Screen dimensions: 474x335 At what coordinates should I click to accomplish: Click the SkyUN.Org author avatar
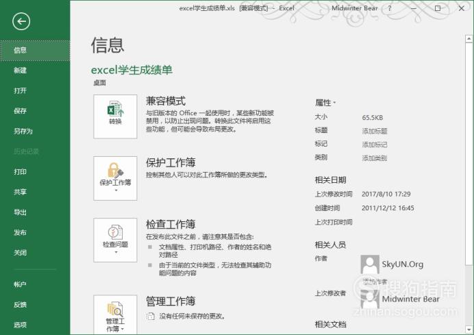pyautogui.click(x=370, y=264)
